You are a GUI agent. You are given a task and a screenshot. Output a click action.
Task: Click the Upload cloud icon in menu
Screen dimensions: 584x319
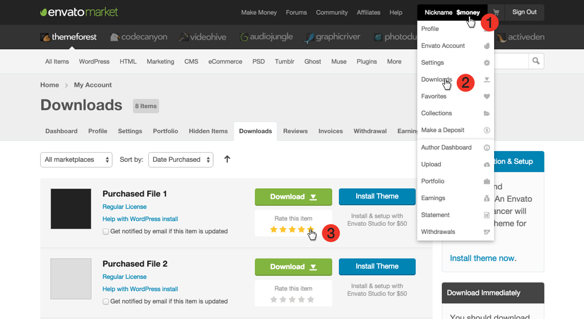(x=487, y=165)
